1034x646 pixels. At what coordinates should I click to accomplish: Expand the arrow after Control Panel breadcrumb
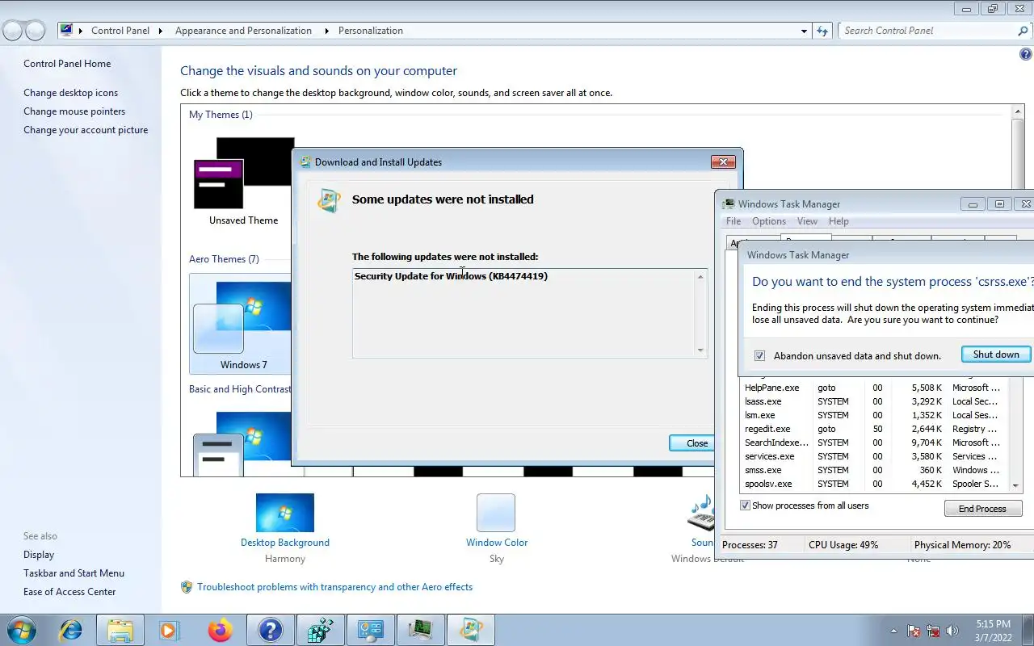pos(159,31)
